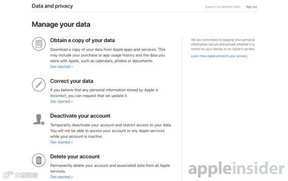
Task: Click the pencil icon for Correct your data
Action: [x=39, y=84]
